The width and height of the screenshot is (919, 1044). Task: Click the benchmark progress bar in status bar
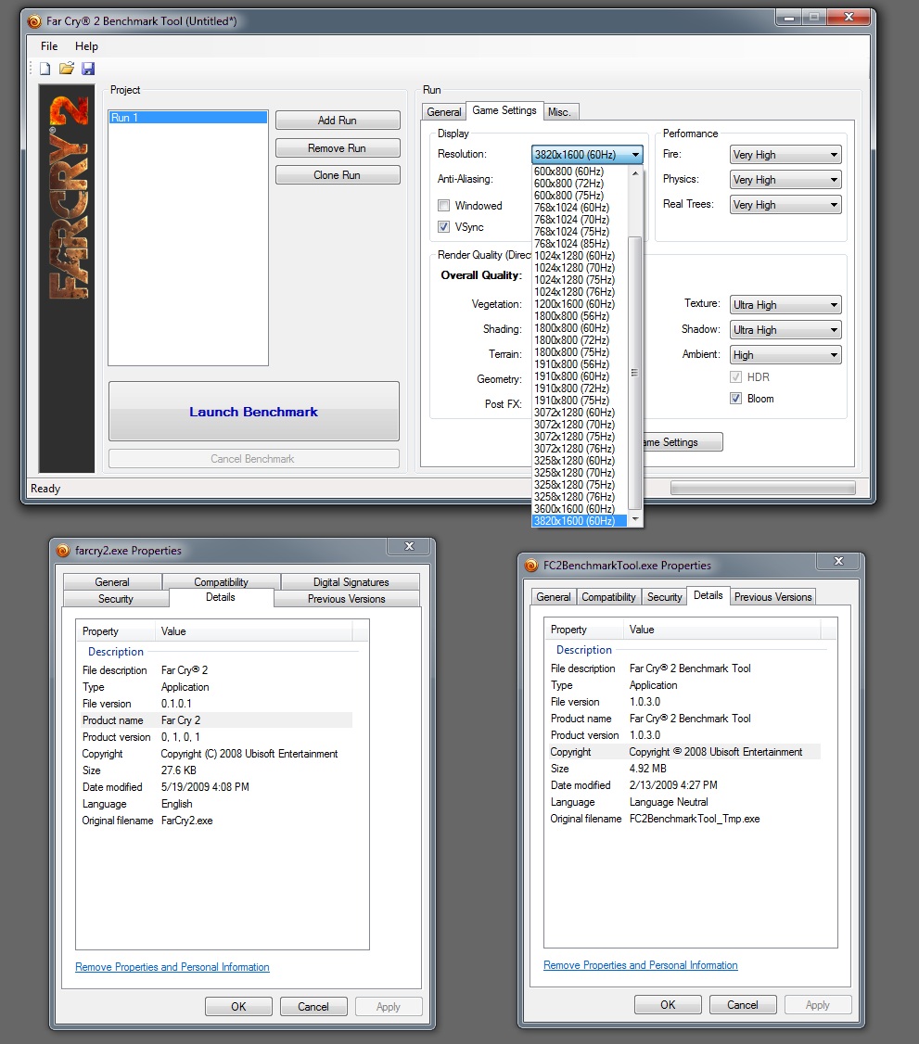click(x=763, y=488)
